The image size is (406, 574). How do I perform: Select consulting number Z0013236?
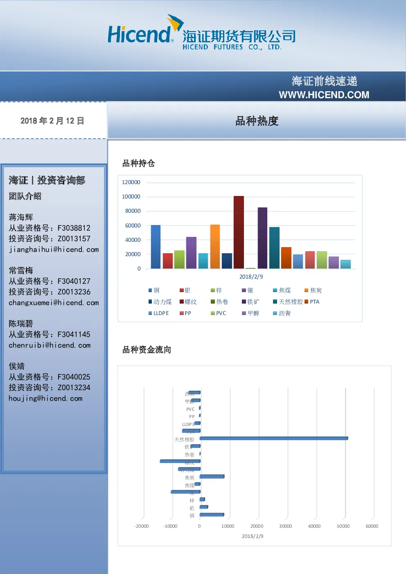[74, 292]
